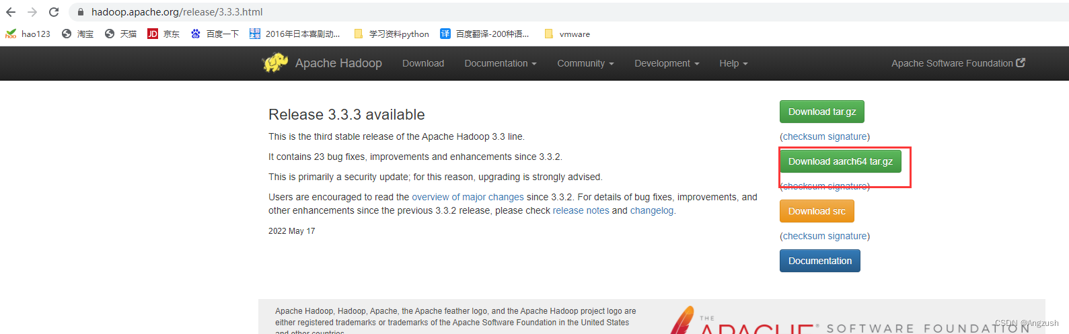Open the vmware bookmark folder
Screen dimensions: 1069x334
point(567,34)
